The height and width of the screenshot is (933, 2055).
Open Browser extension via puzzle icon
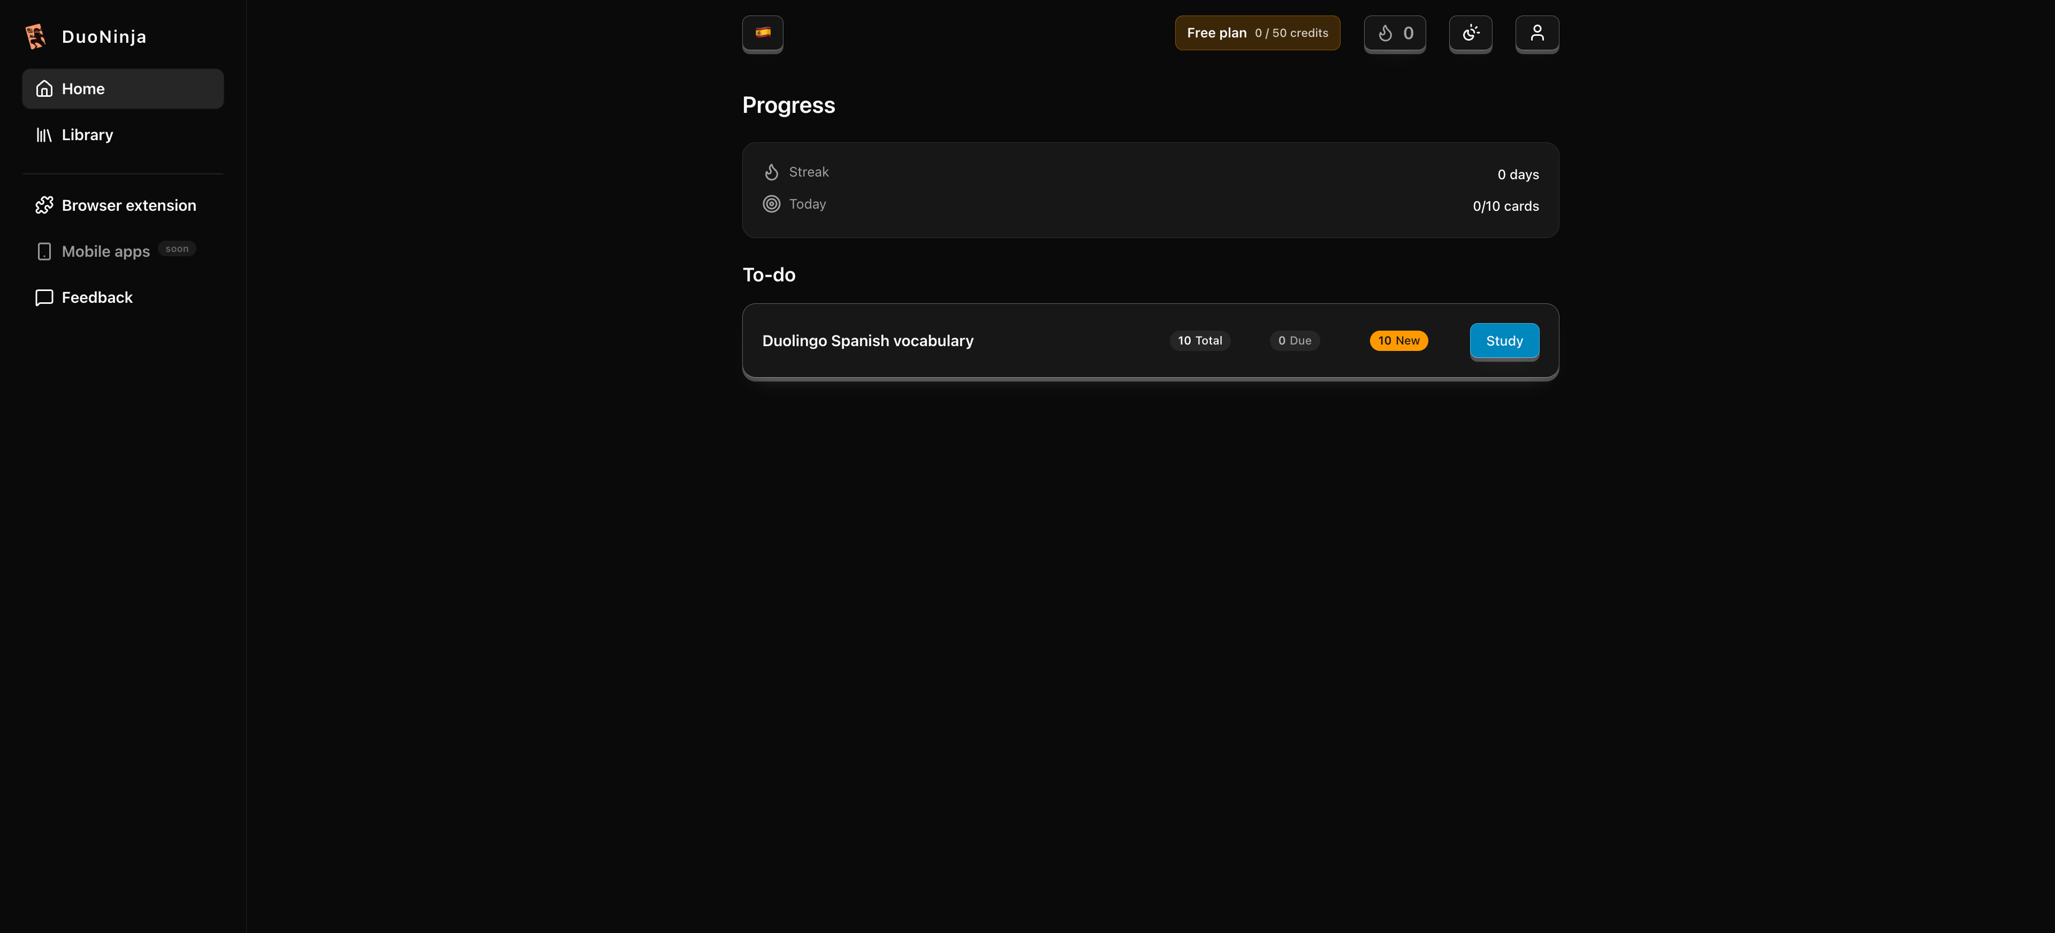coord(44,204)
